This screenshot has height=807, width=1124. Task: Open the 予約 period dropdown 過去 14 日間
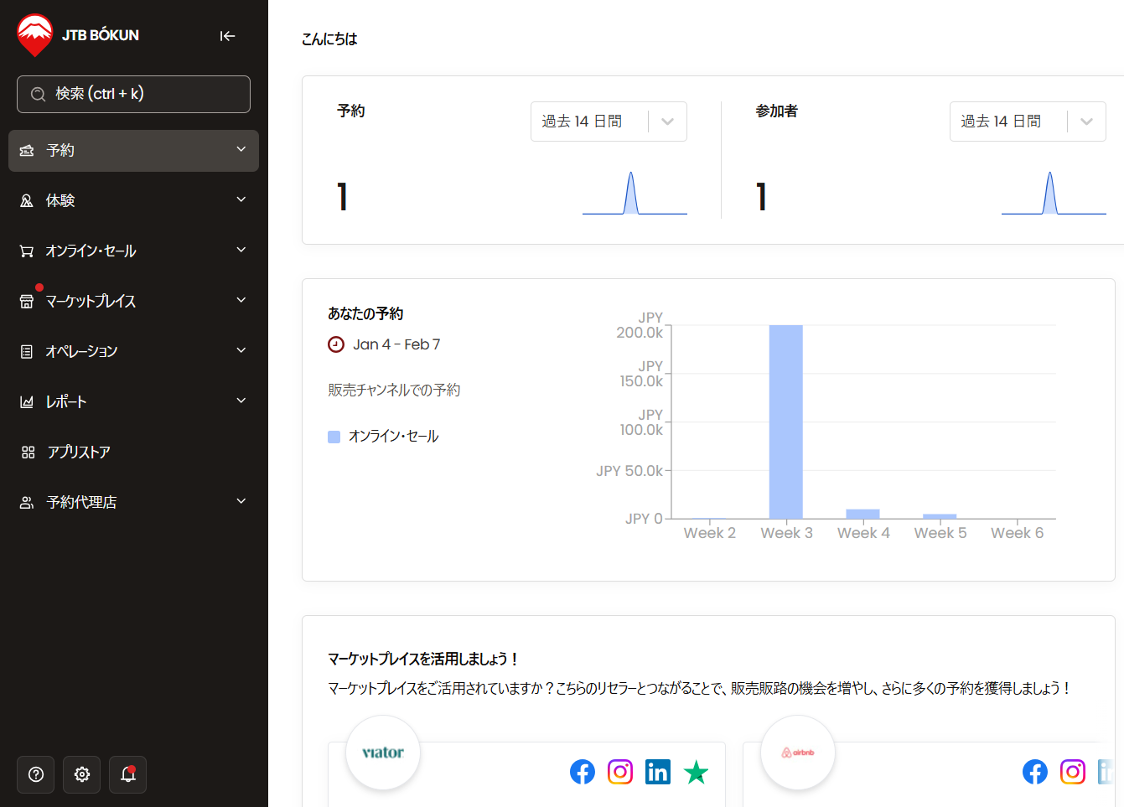tap(609, 122)
